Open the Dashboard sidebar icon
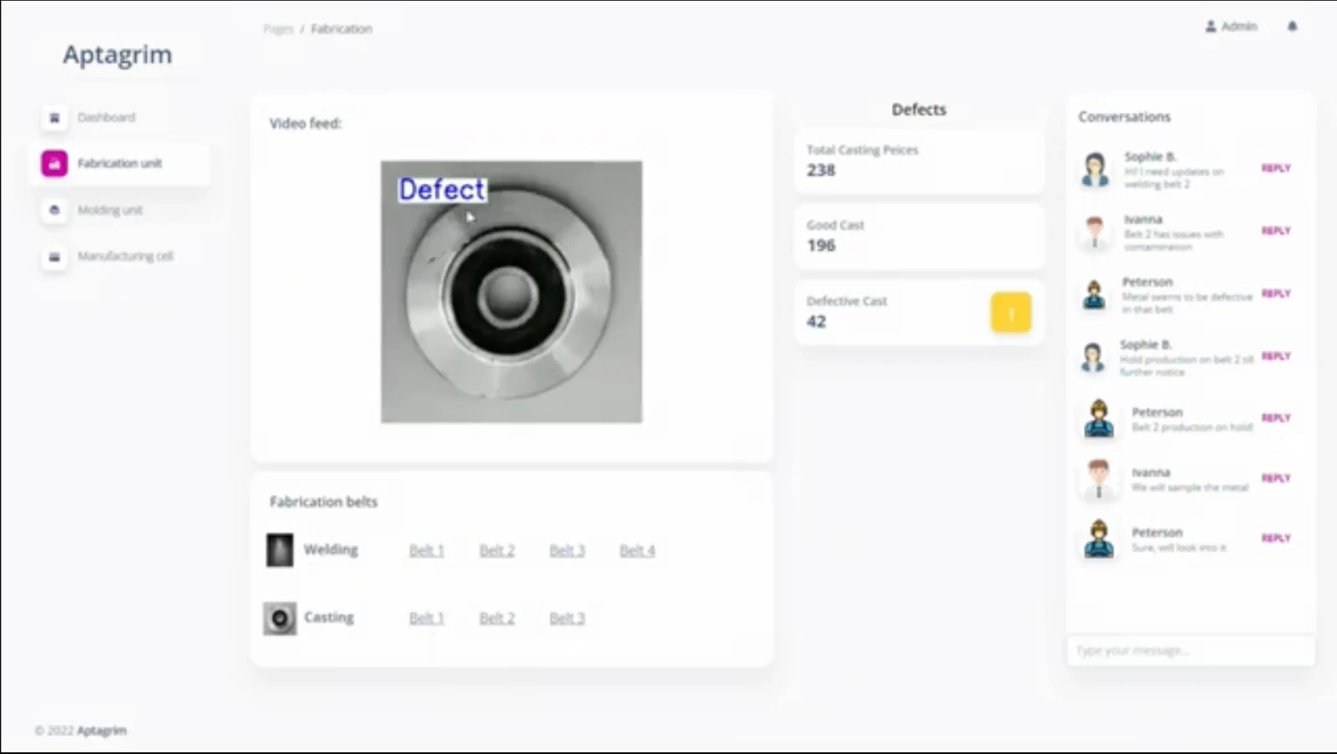This screenshot has height=754, width=1337. pos(54,118)
